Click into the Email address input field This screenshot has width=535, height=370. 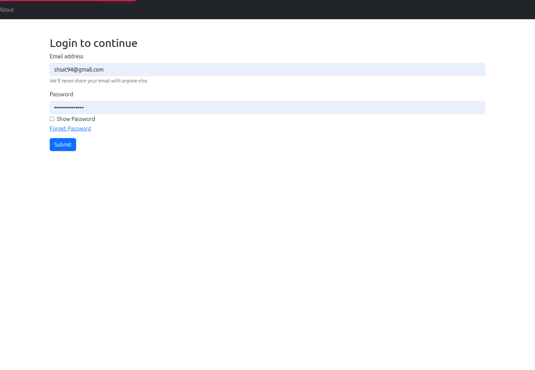tap(267, 70)
